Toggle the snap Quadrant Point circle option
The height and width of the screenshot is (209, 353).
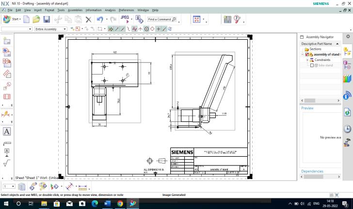152,29
